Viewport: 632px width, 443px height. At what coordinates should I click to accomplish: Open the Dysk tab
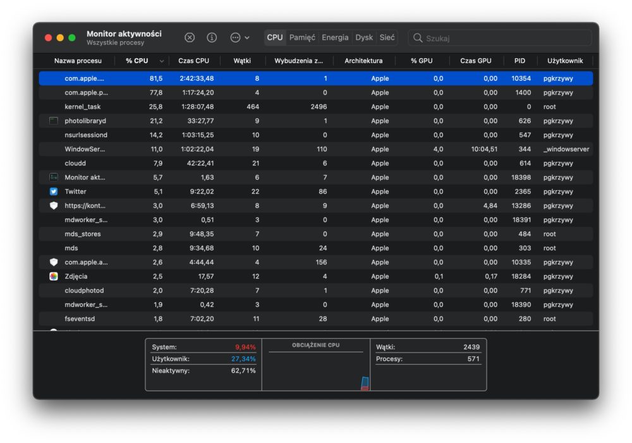click(x=364, y=37)
